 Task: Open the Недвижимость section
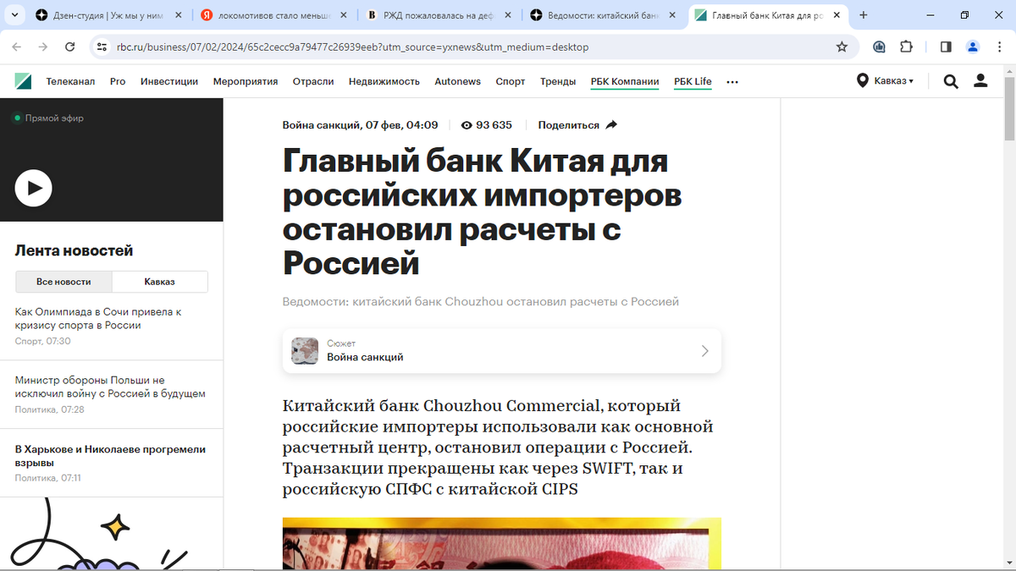click(x=384, y=81)
